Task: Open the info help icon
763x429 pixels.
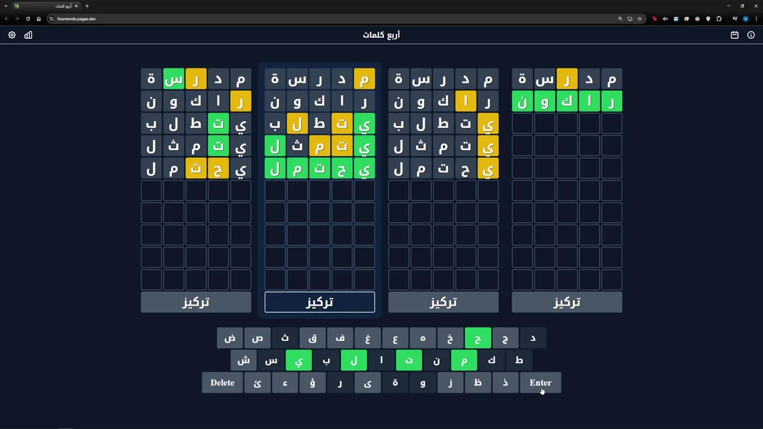Action: click(x=751, y=35)
